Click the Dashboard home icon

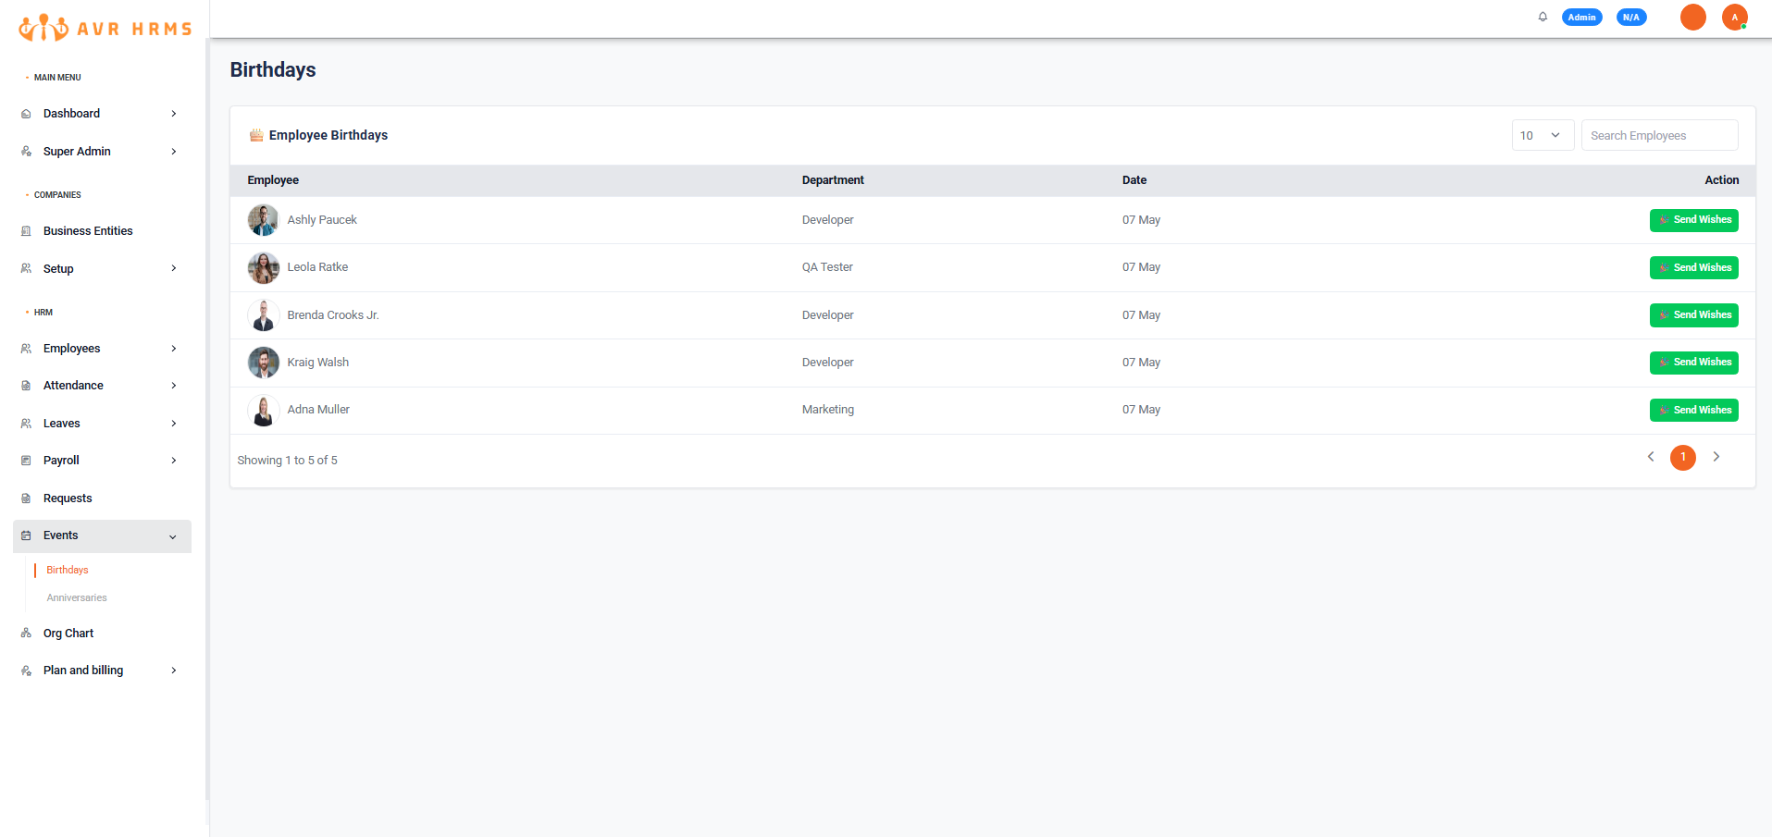click(x=26, y=114)
